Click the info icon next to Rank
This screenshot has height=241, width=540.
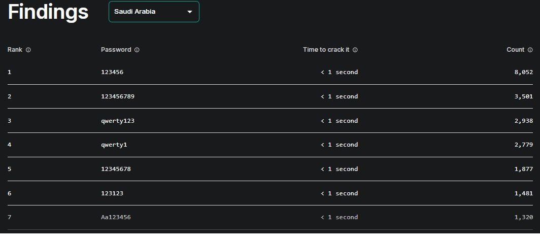pos(28,50)
